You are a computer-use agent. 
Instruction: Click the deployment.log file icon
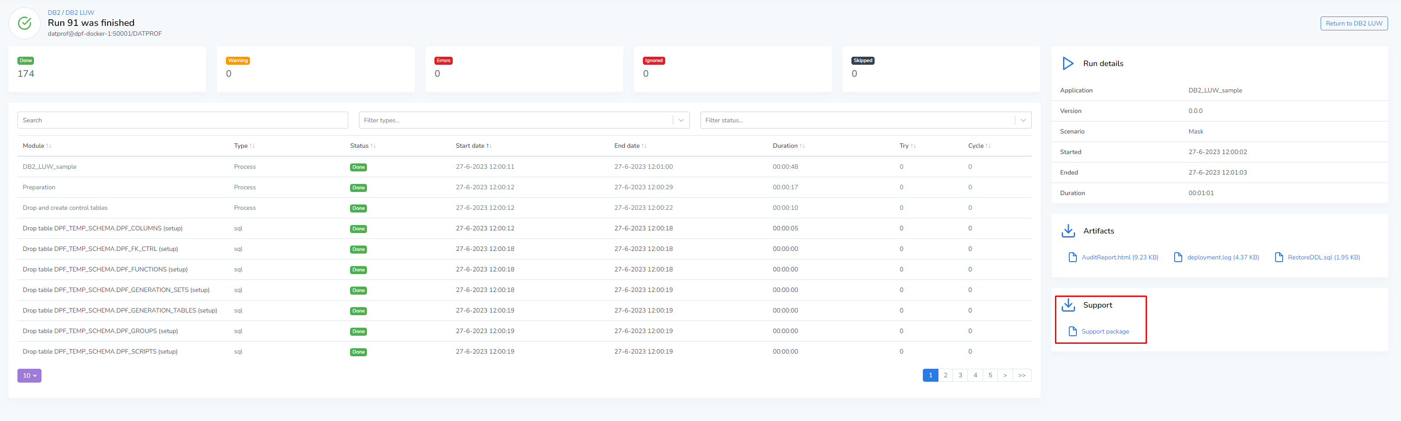click(x=1178, y=257)
